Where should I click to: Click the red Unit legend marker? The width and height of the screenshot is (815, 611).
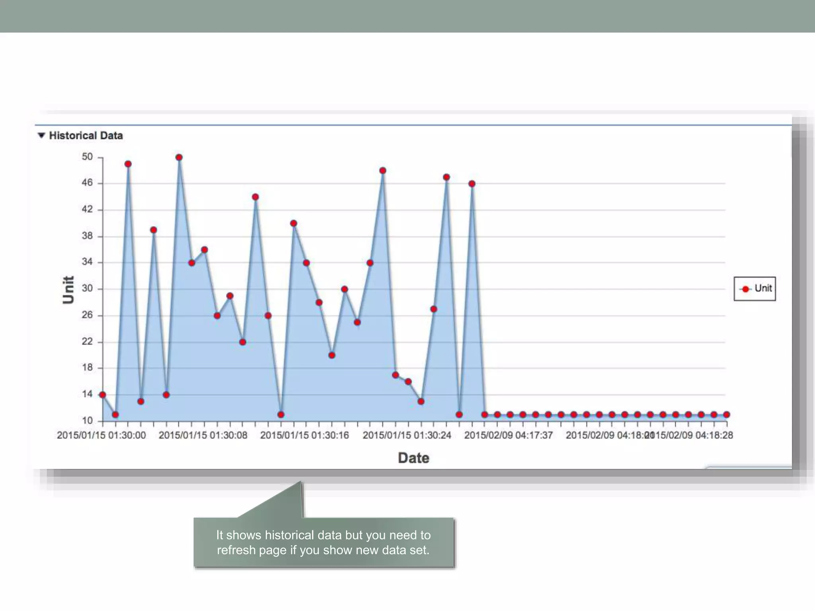click(745, 289)
